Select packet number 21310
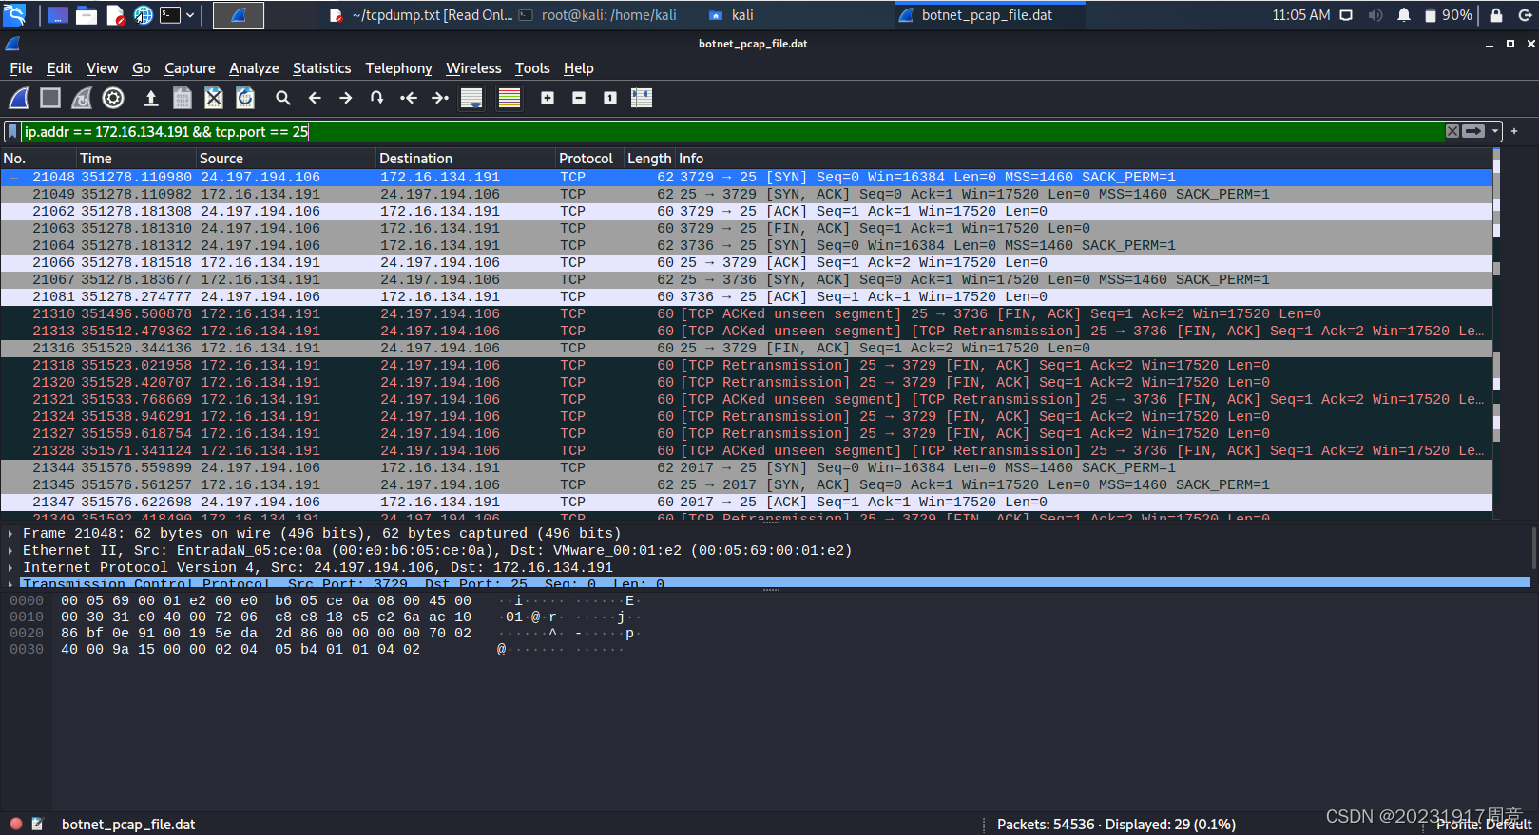The width and height of the screenshot is (1539, 835). pyautogui.click(x=746, y=314)
